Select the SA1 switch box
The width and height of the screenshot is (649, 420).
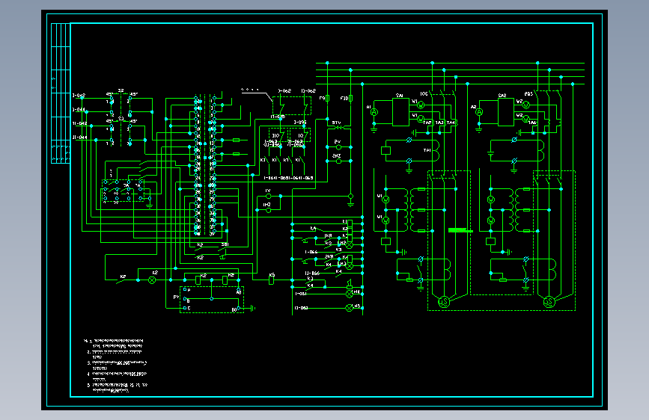400,112
